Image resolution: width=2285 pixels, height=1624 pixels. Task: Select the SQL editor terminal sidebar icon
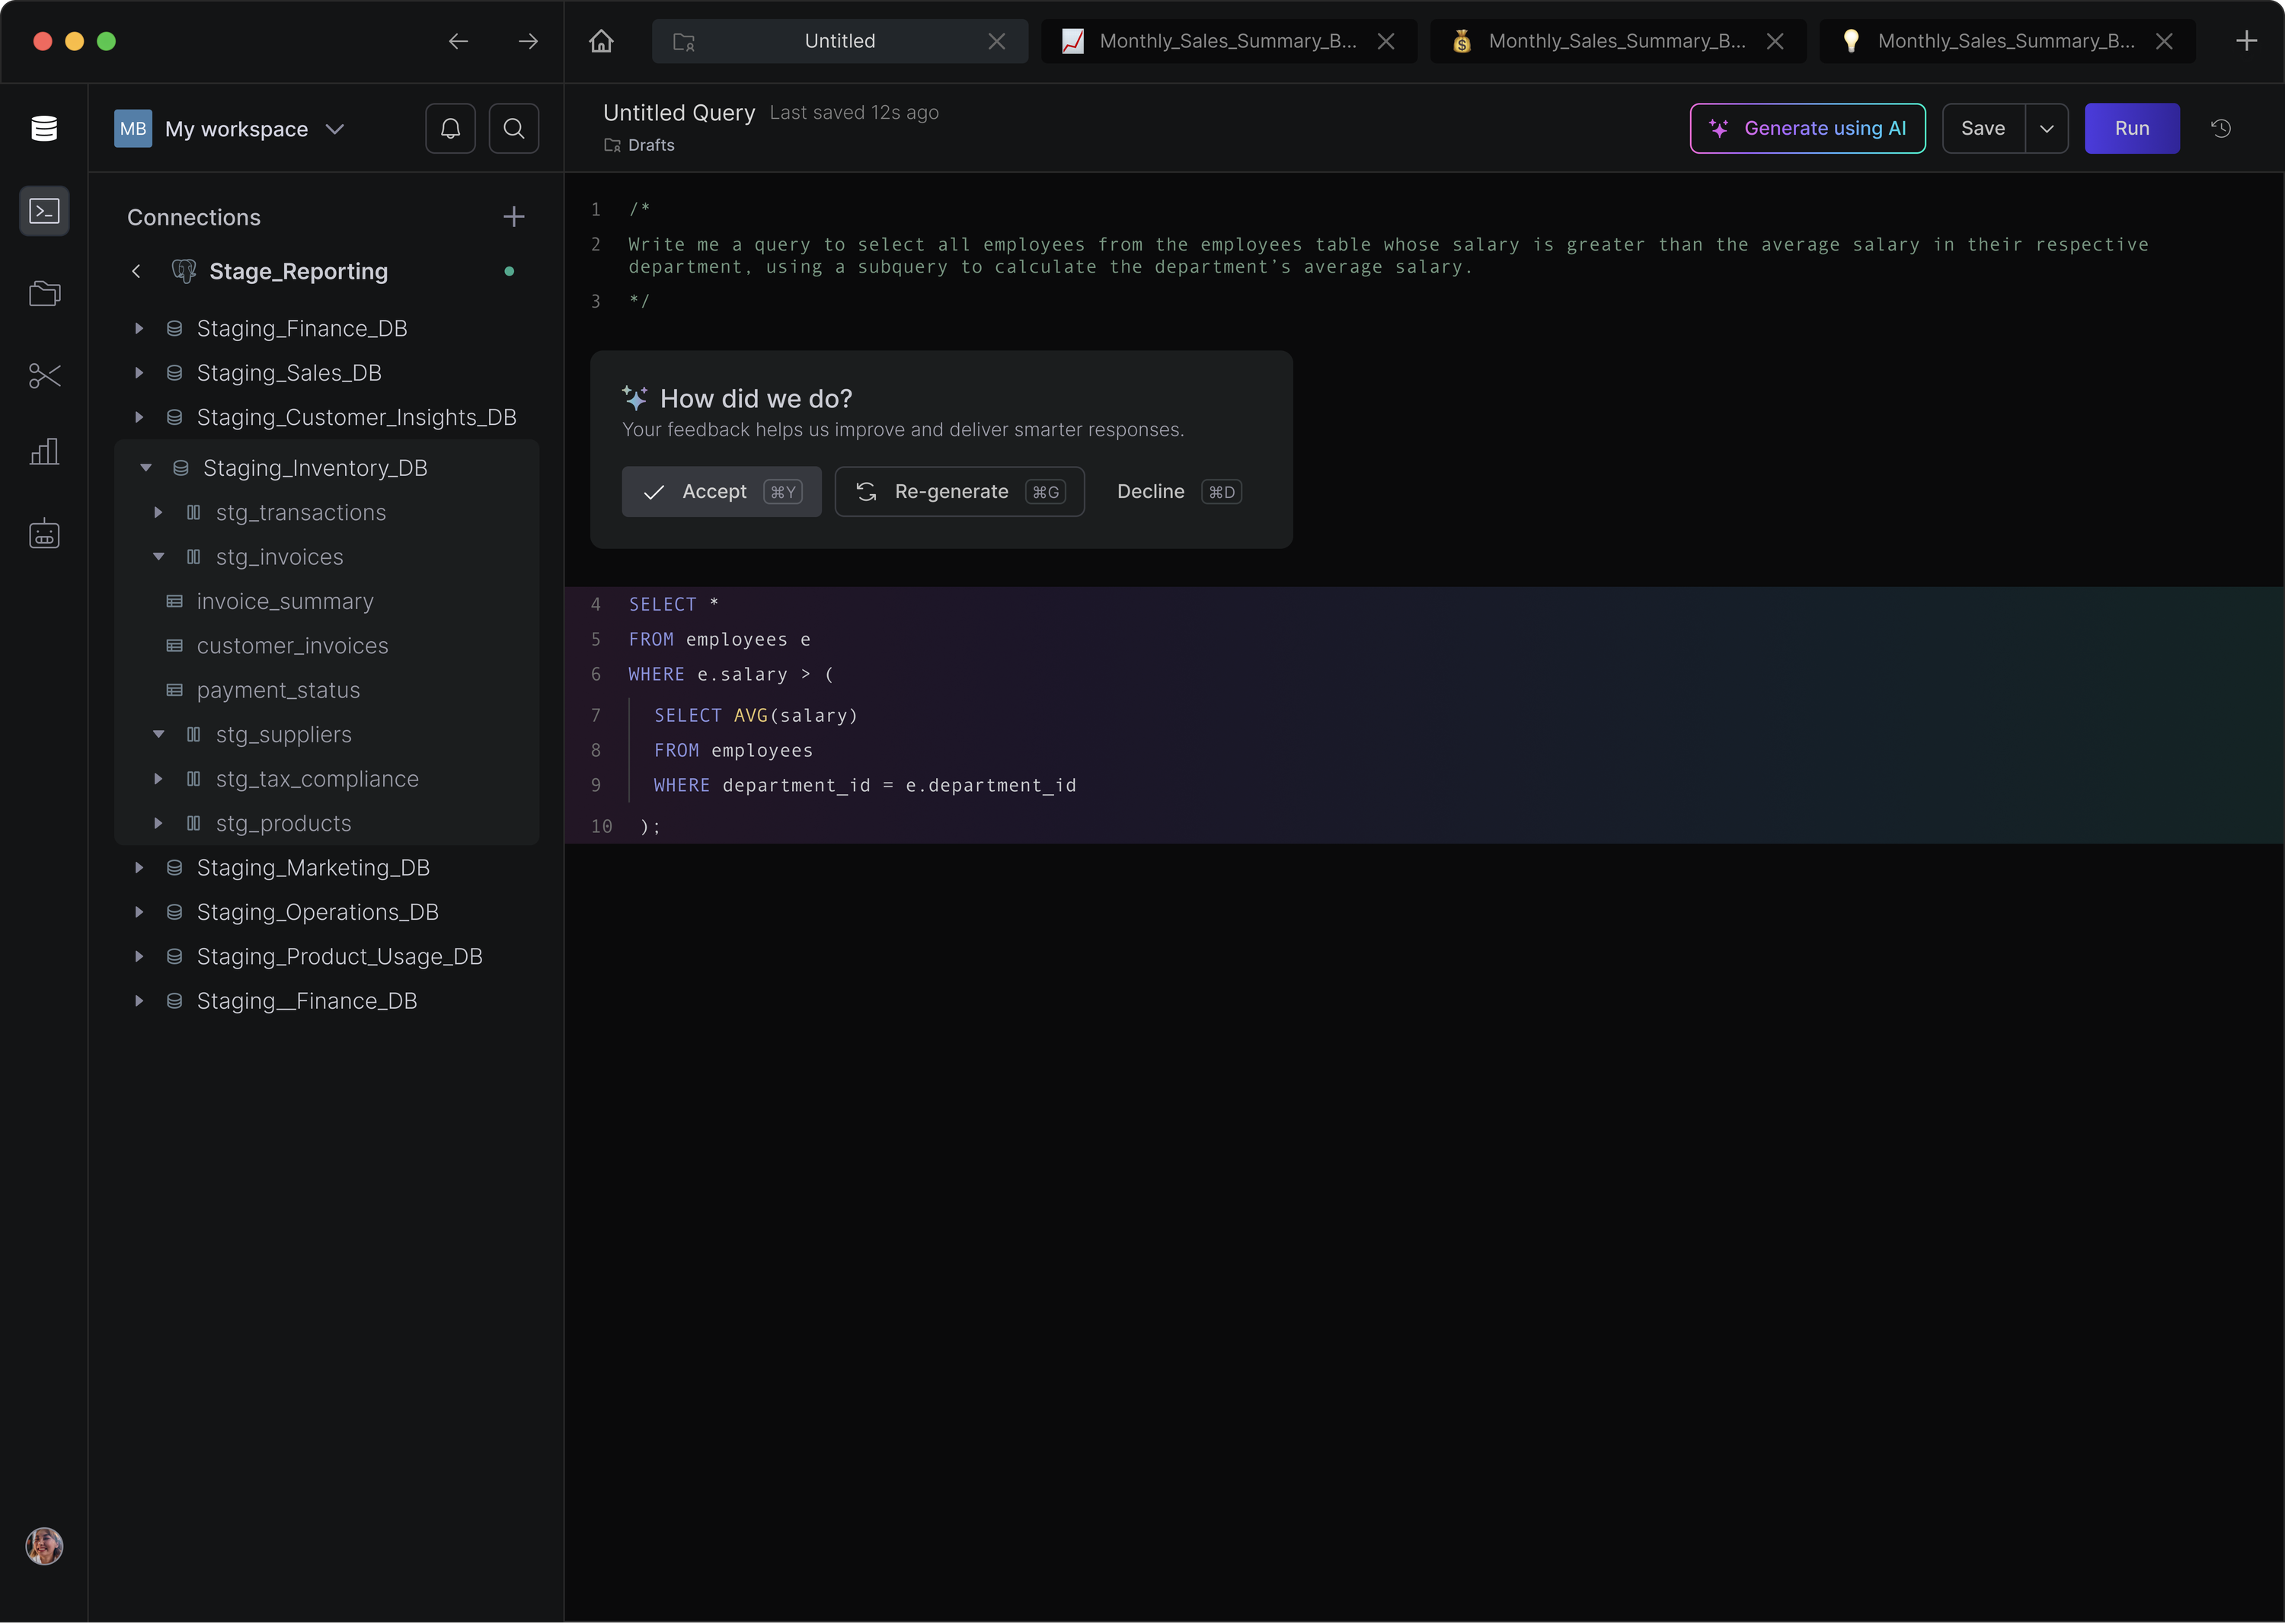tap(44, 211)
